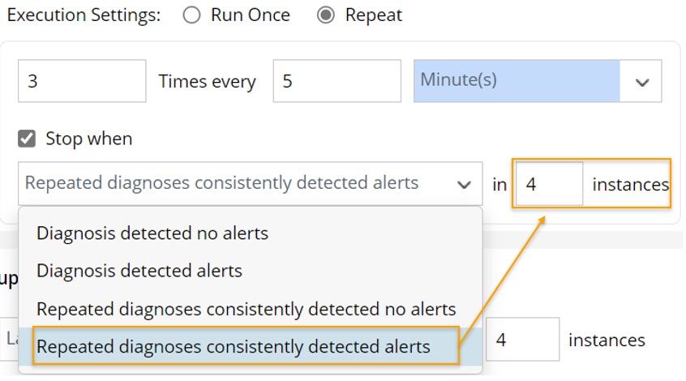
Task: Click the highlighted instances field in top panel
Action: coord(549,184)
